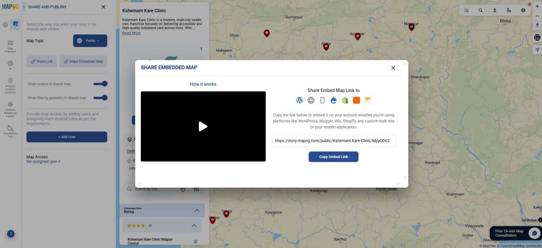Click the basemap icon in map toolbar
The width and height of the screenshot is (542, 248).
[x=466, y=11]
